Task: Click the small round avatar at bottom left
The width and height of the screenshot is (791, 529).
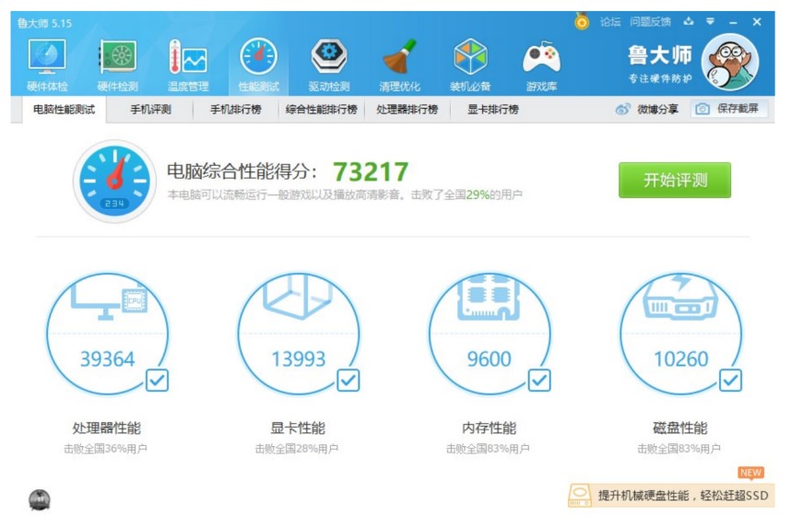Action: coord(40,500)
